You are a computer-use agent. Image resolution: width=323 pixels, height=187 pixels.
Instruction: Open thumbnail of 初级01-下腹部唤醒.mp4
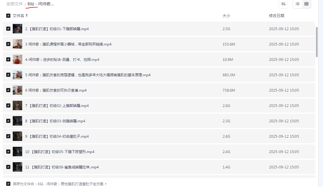[17, 29]
